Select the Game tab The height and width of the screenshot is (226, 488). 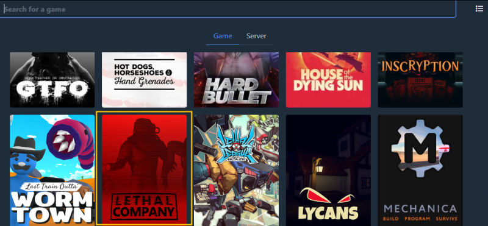pos(223,36)
